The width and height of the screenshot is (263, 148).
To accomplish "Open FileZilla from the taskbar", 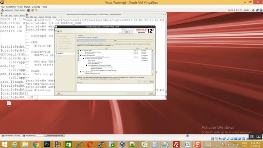I will (176, 144).
